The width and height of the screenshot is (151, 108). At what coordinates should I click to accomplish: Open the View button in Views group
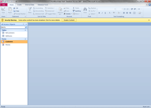[3, 11]
